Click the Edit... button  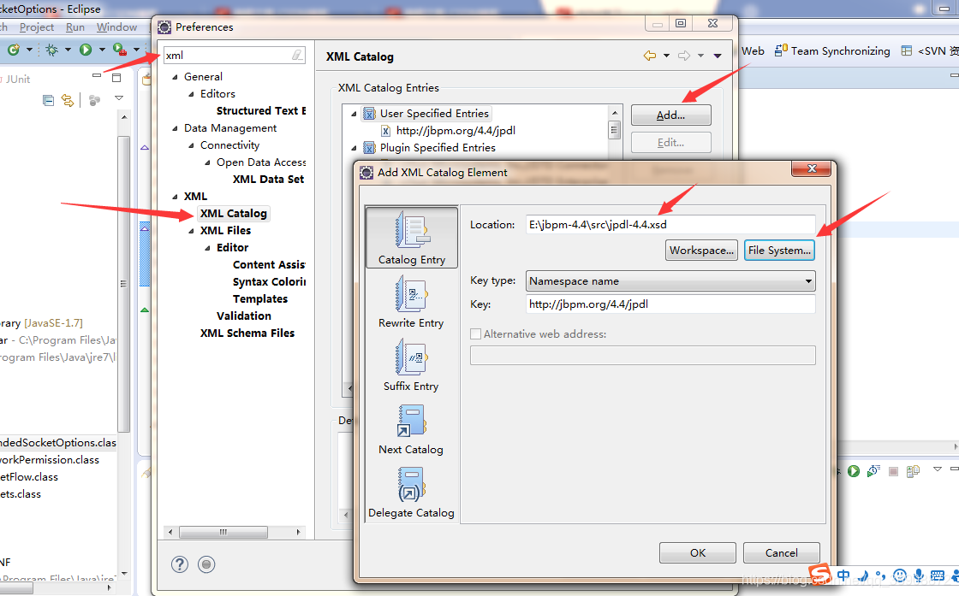[671, 142]
